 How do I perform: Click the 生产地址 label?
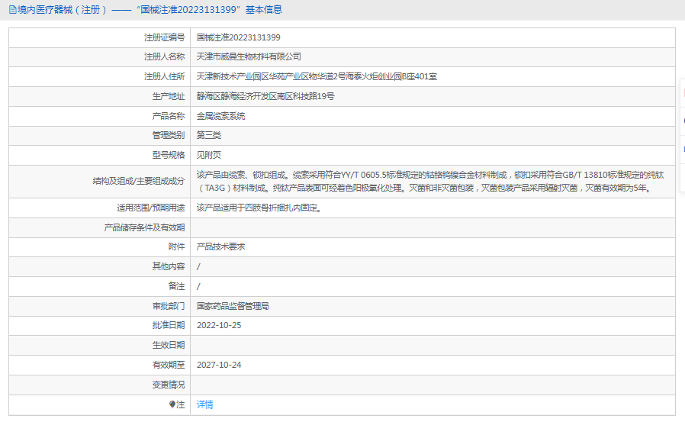pyautogui.click(x=169, y=96)
